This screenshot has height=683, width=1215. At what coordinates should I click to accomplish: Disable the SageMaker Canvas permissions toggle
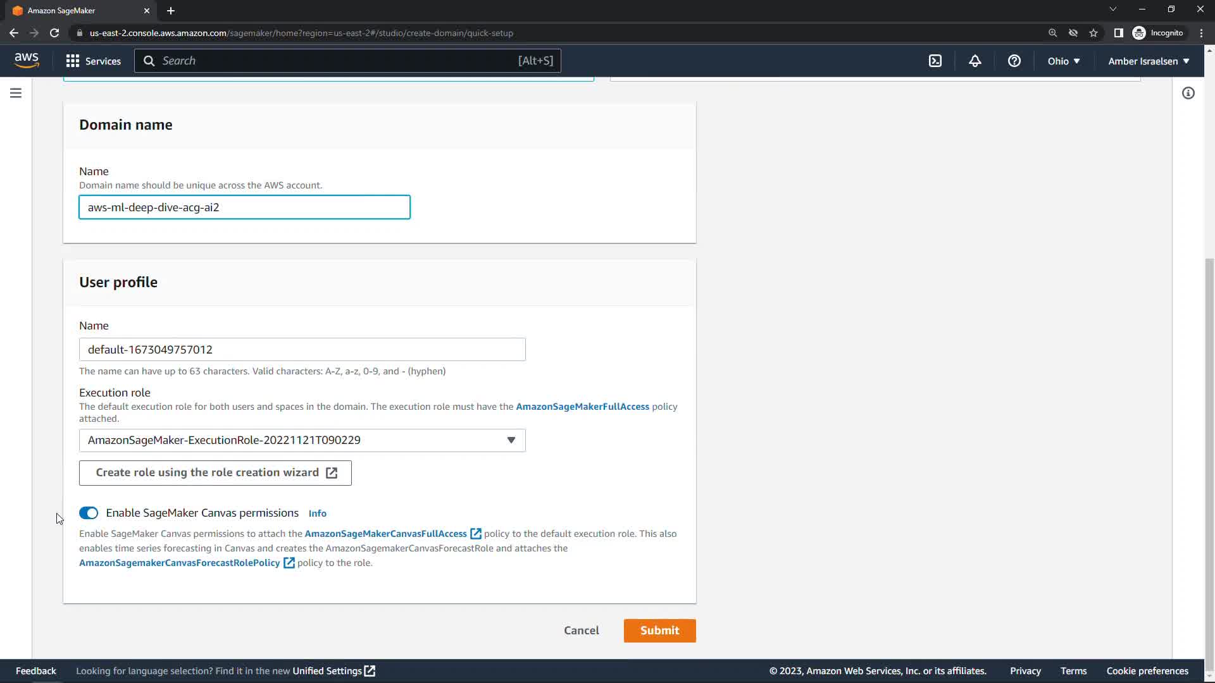[x=89, y=513]
